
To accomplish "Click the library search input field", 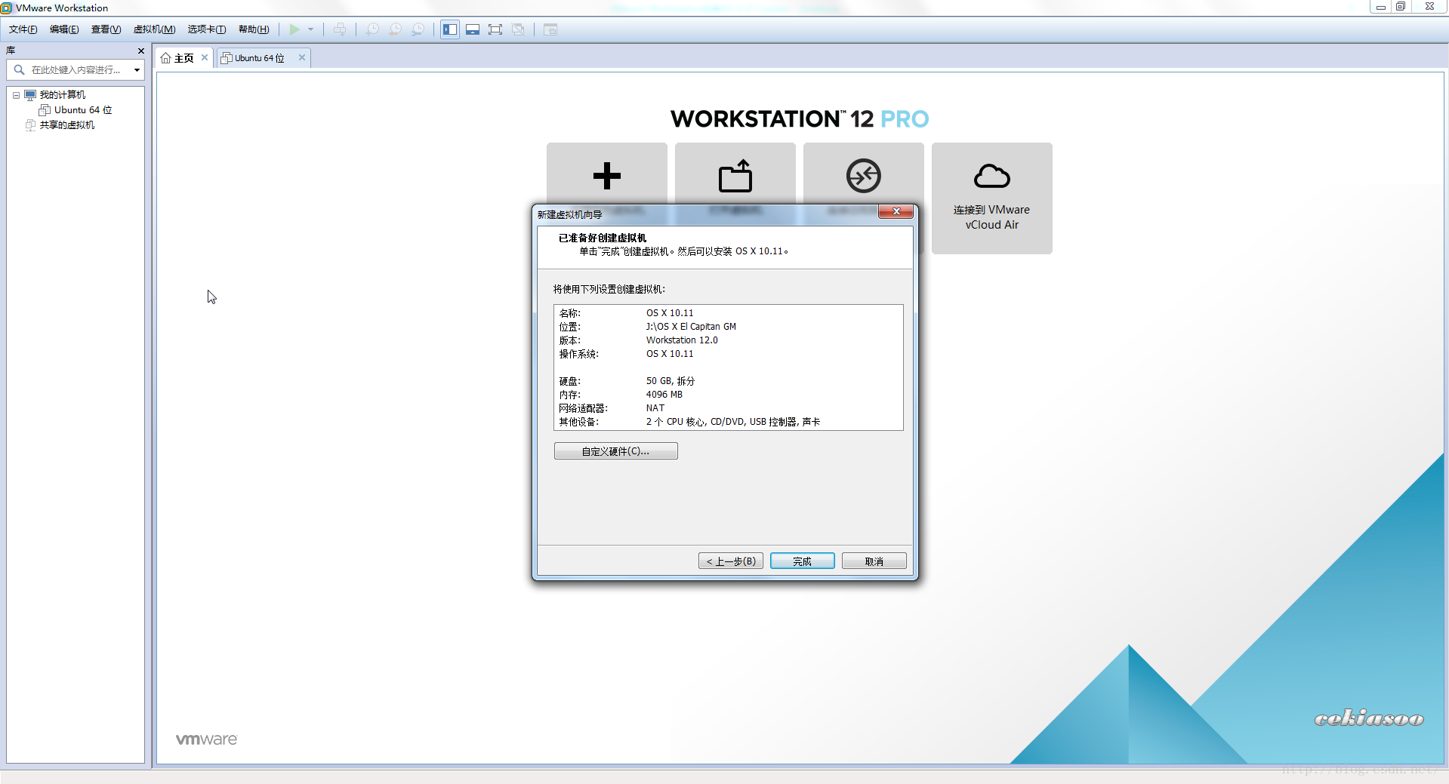I will [x=77, y=69].
